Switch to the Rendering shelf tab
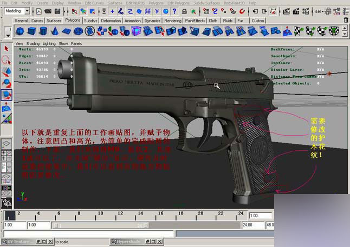The width and height of the screenshot is (350, 247). (173, 21)
